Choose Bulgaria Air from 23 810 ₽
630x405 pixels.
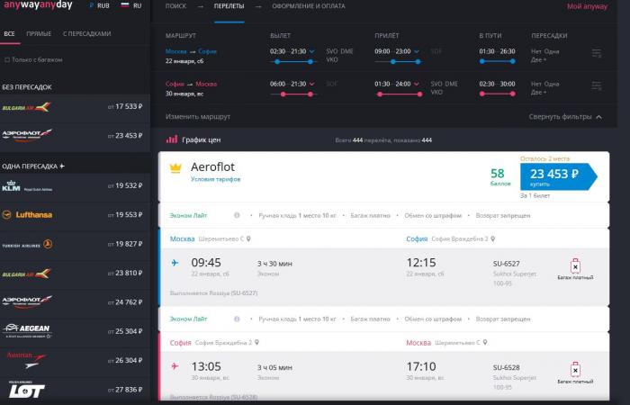coord(75,274)
